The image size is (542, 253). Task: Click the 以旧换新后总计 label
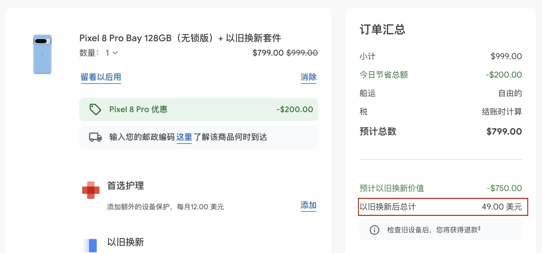388,207
